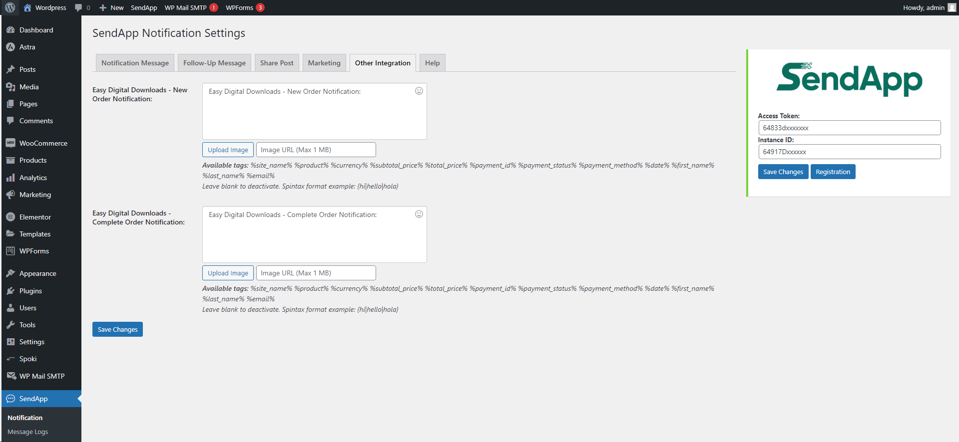This screenshot has width=959, height=442.
Task: Click the Pages icon in sidebar
Action: tap(10, 104)
